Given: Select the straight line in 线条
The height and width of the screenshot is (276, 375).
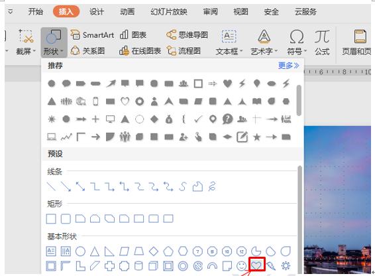Looking at the screenshot, I should point(51,186).
